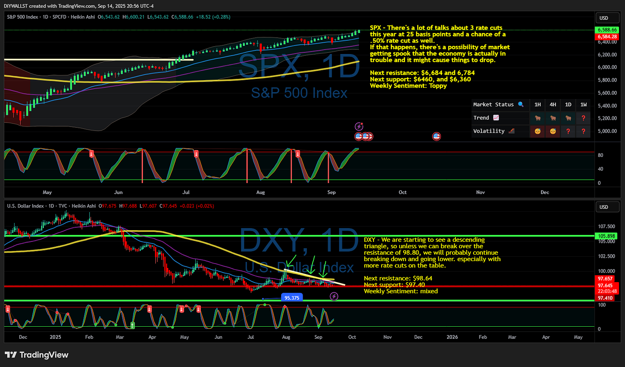Click the S&P 500 Index legend title

pos(23,18)
